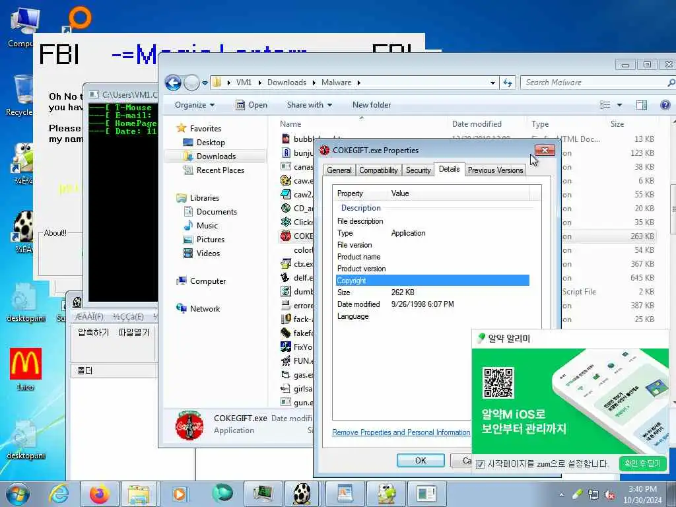This screenshot has width=676, height=507.
Task: Click the Open toolbar button
Action: point(252,105)
